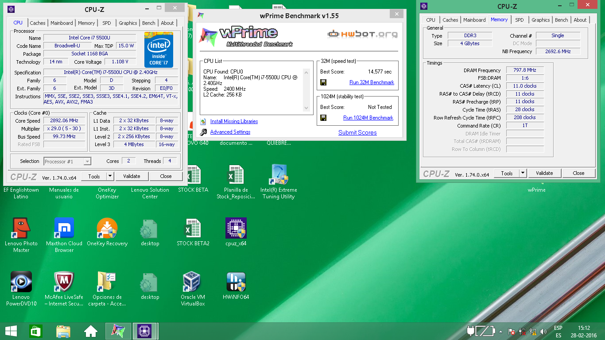Expand Tools dropdown arrow in right CPU-Z
The height and width of the screenshot is (340, 605).
tap(523, 173)
